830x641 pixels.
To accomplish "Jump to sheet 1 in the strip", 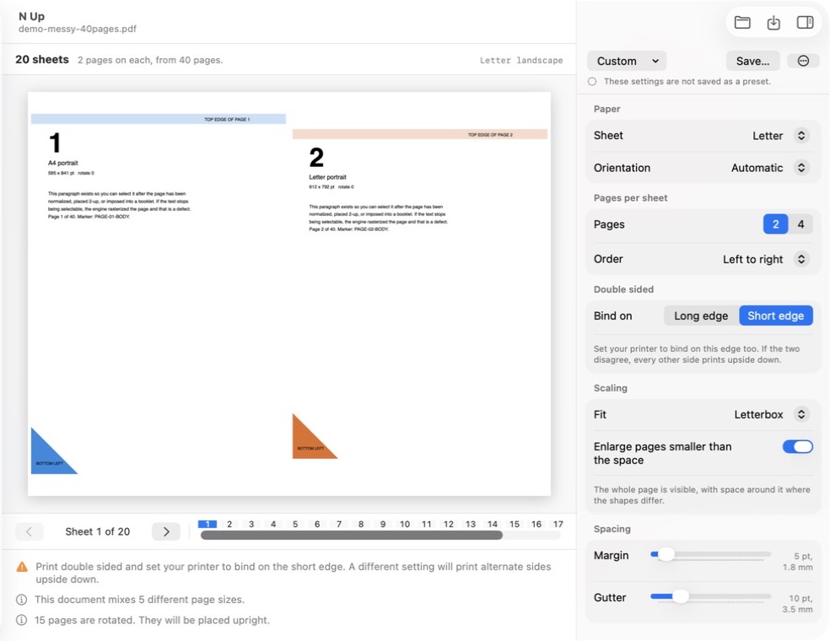I will (x=207, y=524).
